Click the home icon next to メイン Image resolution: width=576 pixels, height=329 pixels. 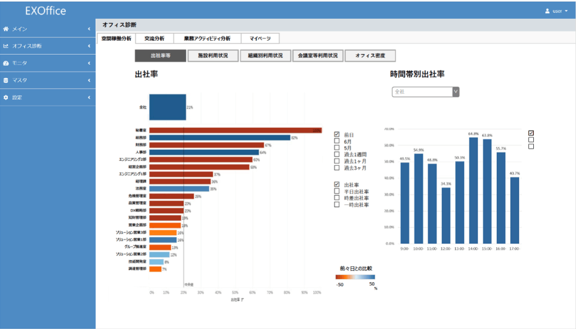(6, 29)
